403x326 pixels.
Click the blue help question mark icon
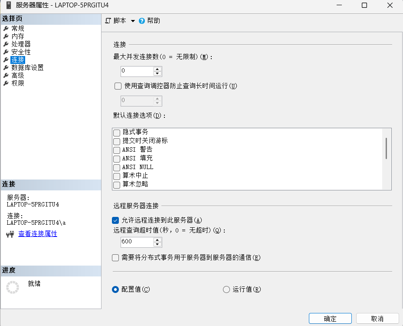141,21
